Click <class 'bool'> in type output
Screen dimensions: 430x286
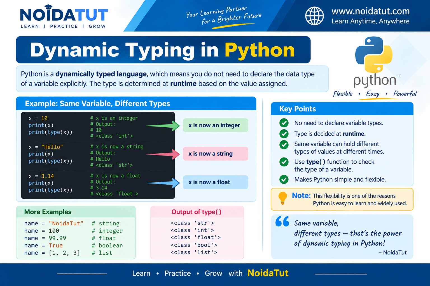[194, 245]
